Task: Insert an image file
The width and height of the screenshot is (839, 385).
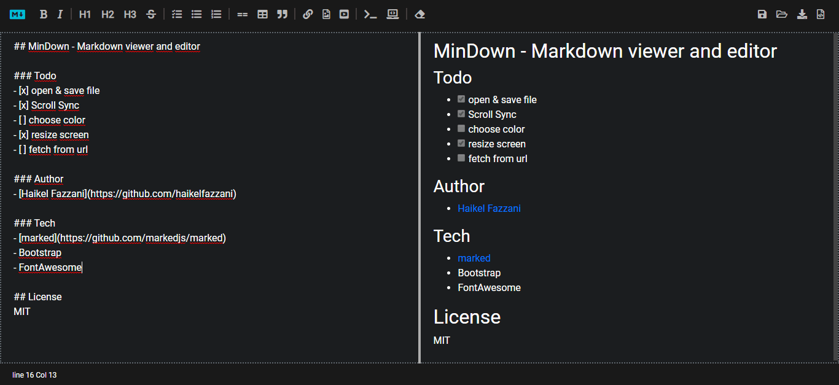Action: tap(326, 14)
